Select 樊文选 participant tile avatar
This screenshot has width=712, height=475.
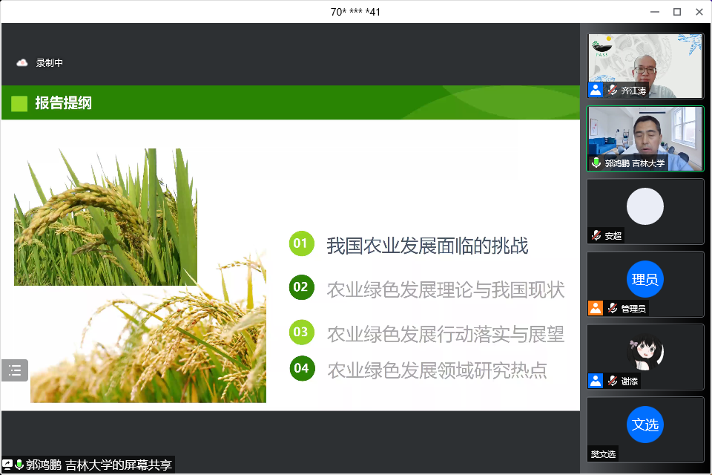pos(645,425)
